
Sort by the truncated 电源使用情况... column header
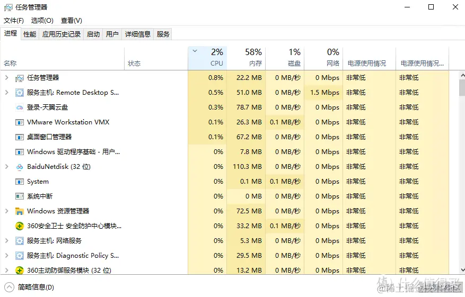click(422, 58)
